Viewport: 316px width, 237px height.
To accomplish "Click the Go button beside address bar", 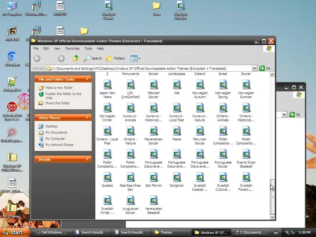I will coord(264,68).
